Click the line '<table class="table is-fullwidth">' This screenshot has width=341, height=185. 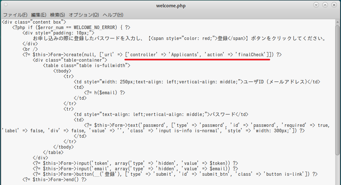(87, 66)
